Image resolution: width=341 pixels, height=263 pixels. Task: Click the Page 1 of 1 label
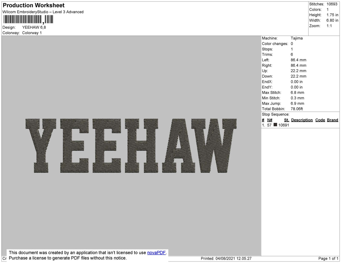(327, 258)
